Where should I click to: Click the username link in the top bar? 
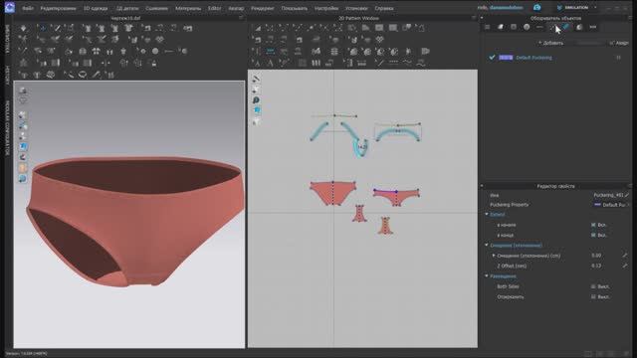(x=506, y=7)
